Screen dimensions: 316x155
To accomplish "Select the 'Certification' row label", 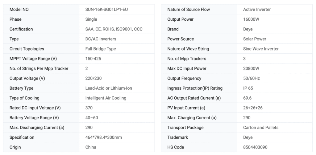I will click(21, 29).
